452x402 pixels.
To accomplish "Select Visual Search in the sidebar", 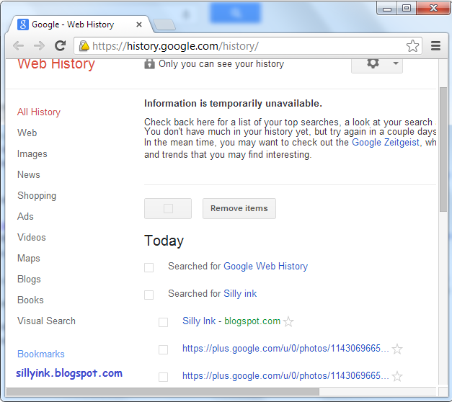I will click(x=46, y=321).
